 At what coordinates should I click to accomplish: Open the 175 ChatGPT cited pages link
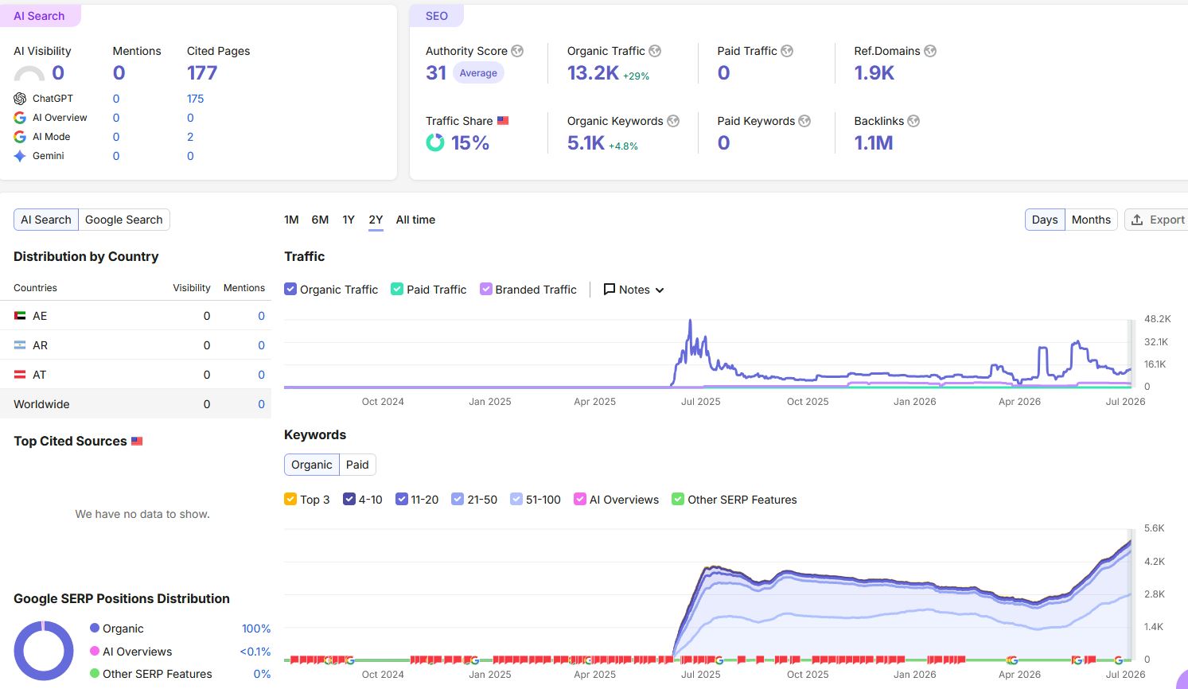point(195,99)
